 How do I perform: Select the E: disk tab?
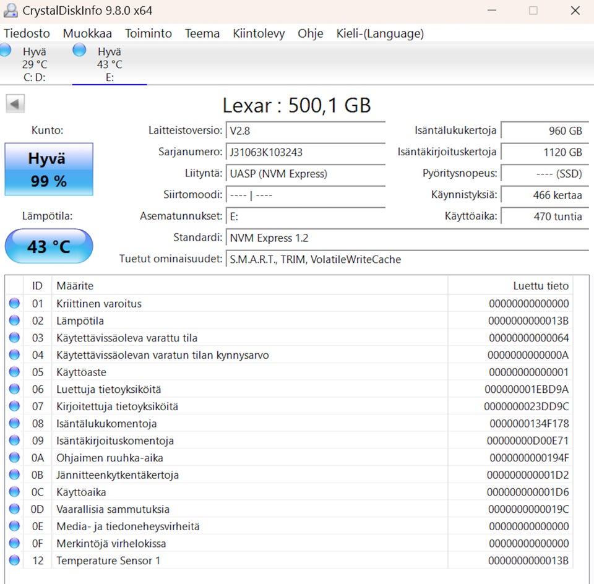(x=110, y=63)
